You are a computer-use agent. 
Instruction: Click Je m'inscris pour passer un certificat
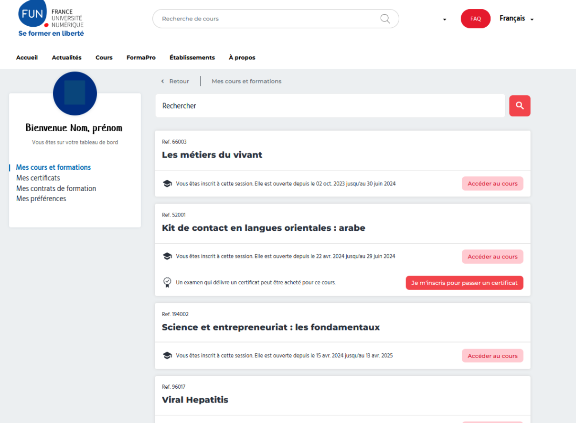tap(464, 283)
